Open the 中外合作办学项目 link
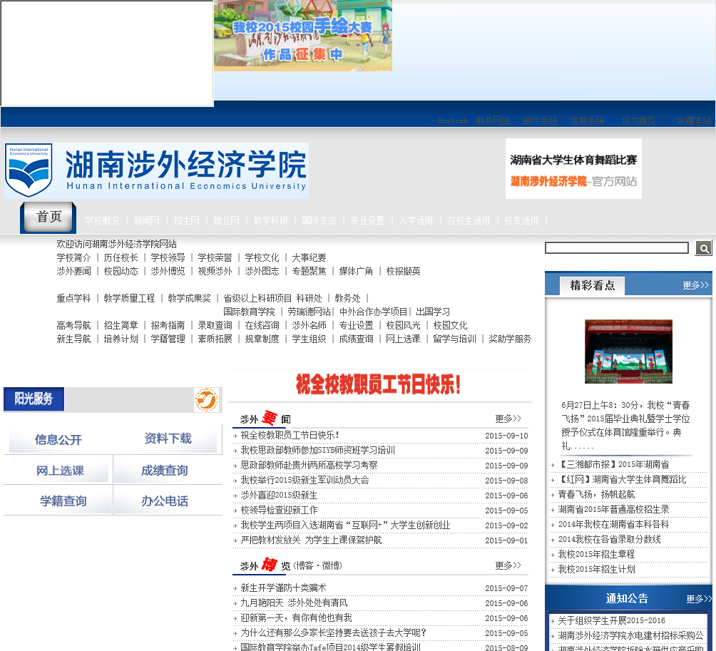The width and height of the screenshot is (716, 651). coord(373,312)
